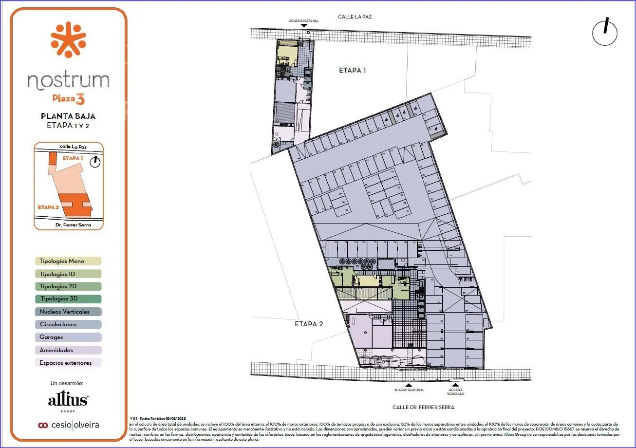636x448 pixels.
Task: Select the Espacios exteriores legend swatch
Action: click(68, 363)
